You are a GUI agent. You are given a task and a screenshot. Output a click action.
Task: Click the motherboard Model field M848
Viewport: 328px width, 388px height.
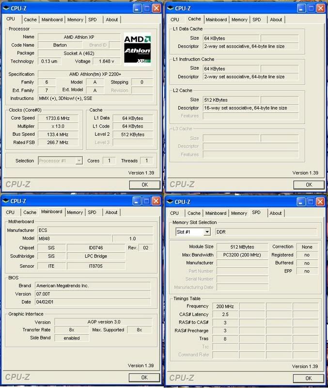[75, 239]
